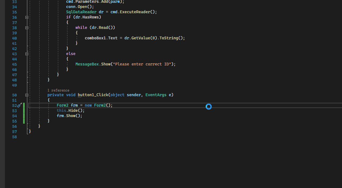Open the screwdriver quick actions icon on line 52

click(x=19, y=105)
